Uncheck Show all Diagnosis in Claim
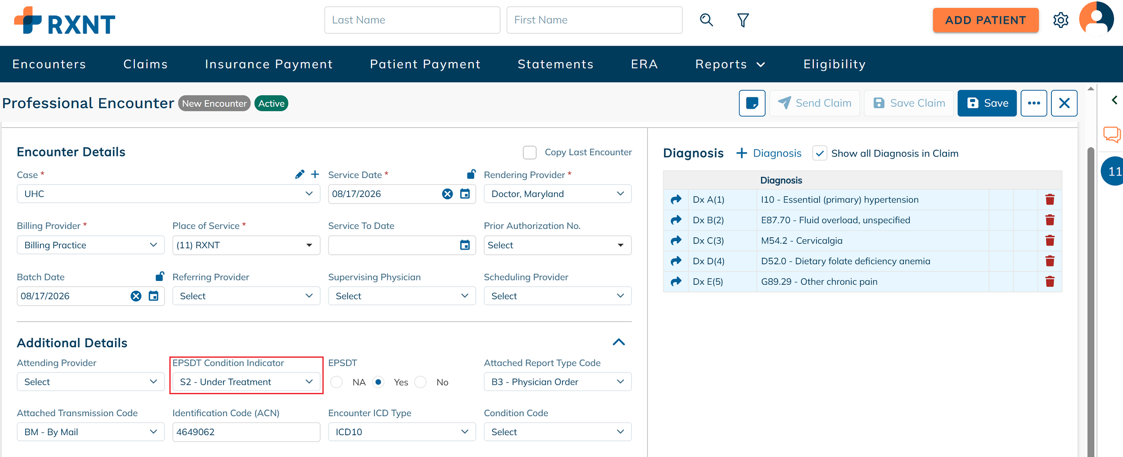1123x457 pixels. [x=819, y=153]
